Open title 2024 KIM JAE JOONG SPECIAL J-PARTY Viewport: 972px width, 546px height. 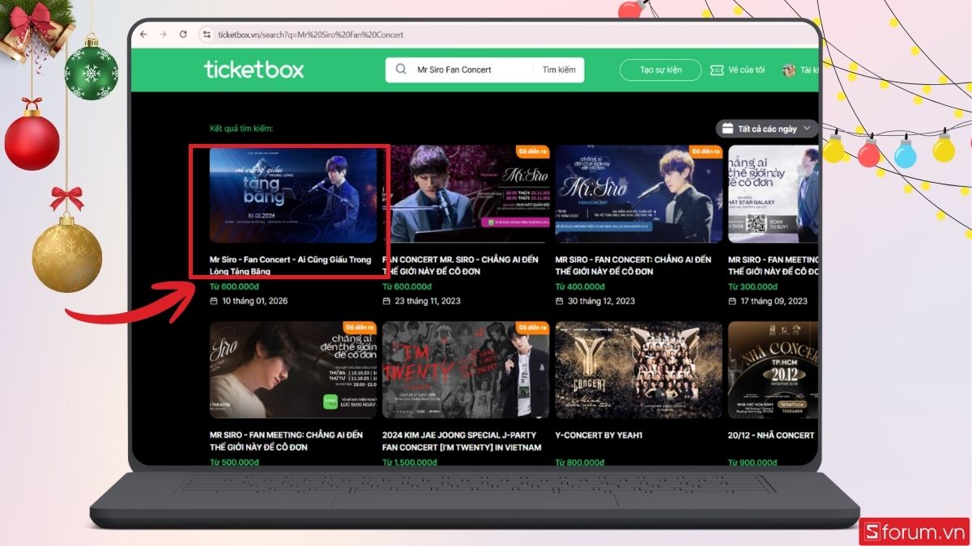tap(462, 441)
